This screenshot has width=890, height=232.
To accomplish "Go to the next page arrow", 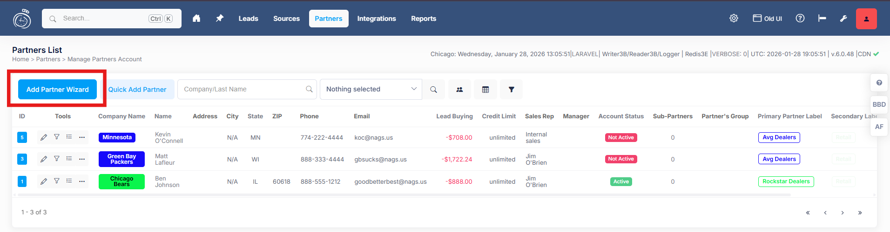I will 842,213.
